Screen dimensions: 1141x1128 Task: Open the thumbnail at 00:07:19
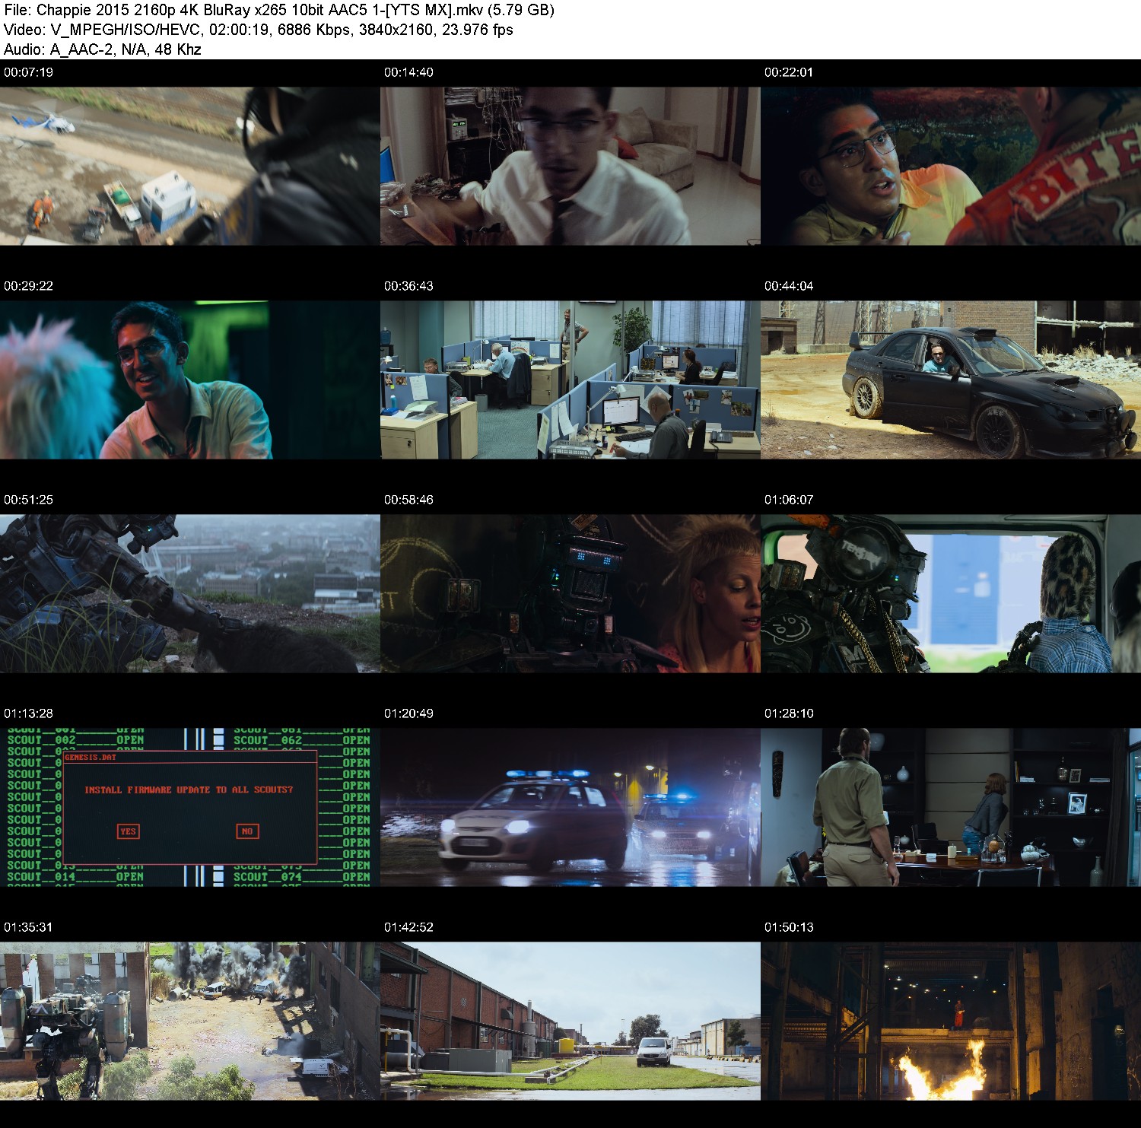pos(190,166)
